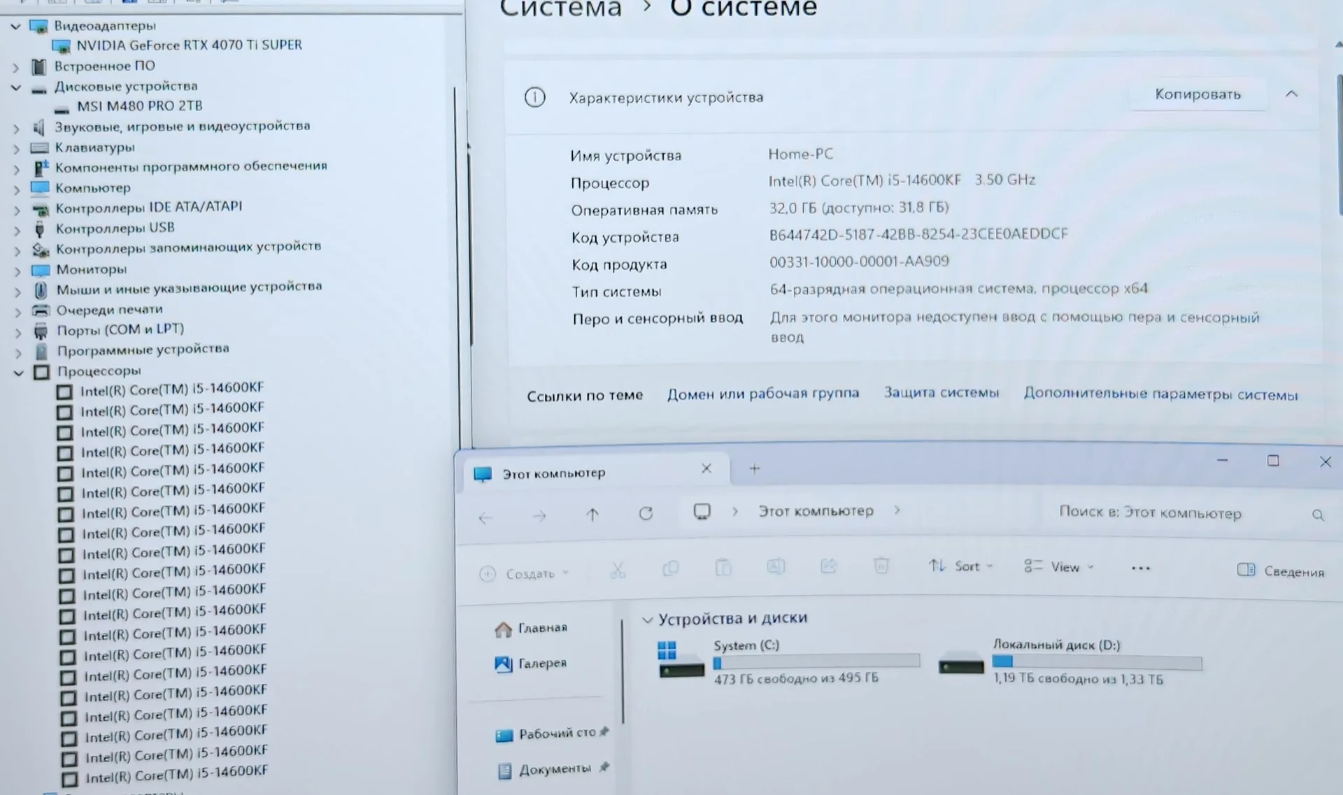The height and width of the screenshot is (795, 1343).
Task: Open Защита системы link
Action: pyautogui.click(x=941, y=393)
